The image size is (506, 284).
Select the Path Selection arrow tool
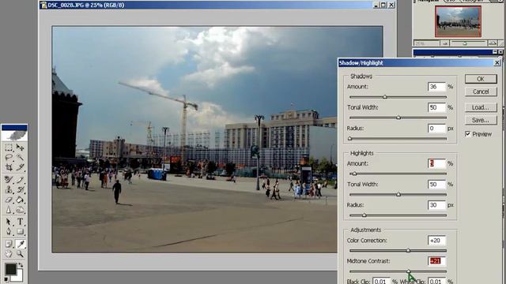[x=9, y=222]
